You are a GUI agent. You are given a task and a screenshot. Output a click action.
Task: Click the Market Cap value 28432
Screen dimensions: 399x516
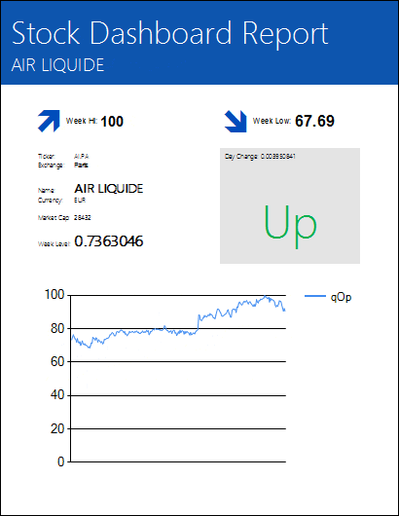pos(83,217)
